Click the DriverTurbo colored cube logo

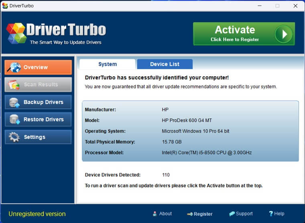15,33
